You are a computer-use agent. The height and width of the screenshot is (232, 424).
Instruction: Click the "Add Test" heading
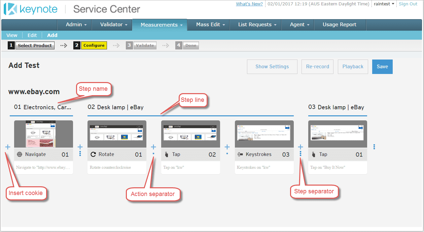click(x=24, y=65)
